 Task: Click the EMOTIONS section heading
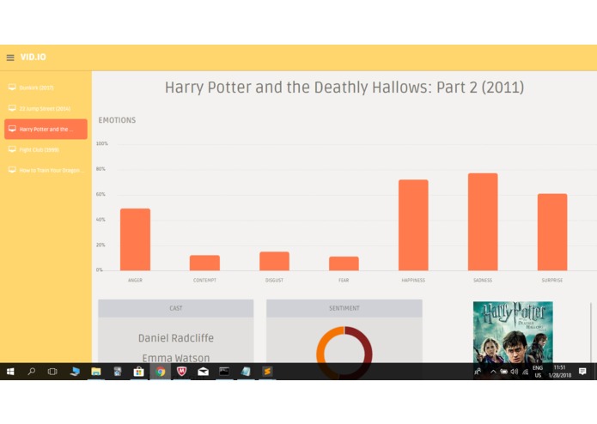pyautogui.click(x=117, y=120)
